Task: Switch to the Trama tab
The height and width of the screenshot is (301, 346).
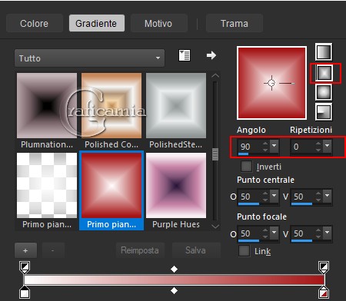Action: [235, 23]
